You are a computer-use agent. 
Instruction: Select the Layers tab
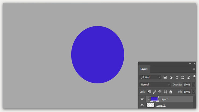coord(144,69)
